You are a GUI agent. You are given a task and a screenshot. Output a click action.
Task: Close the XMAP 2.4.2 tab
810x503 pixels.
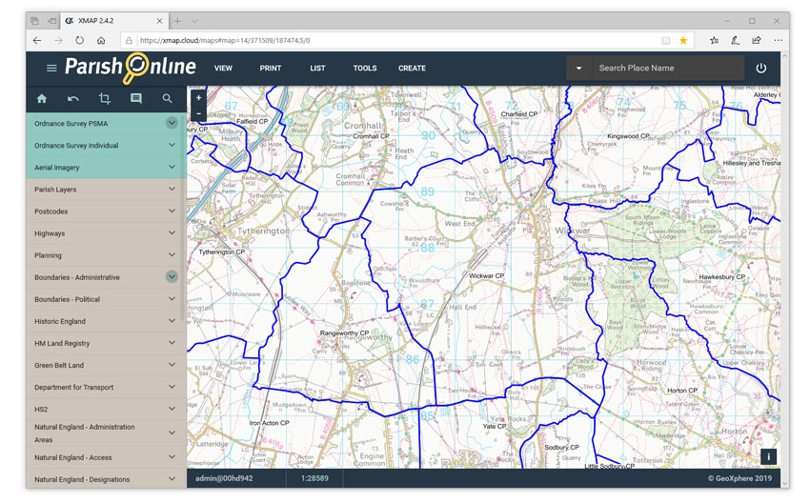point(159,21)
